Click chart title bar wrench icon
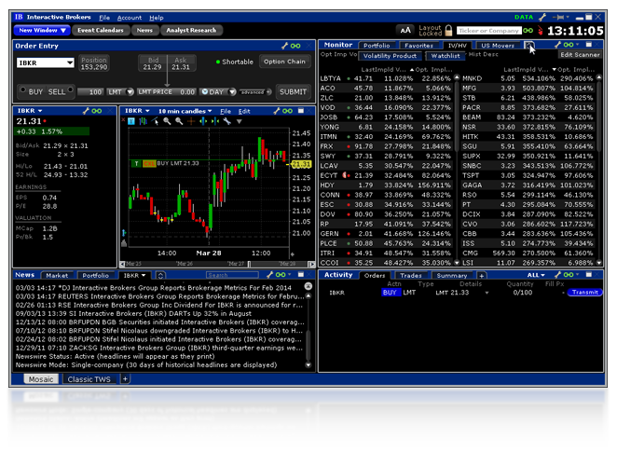 (277, 111)
